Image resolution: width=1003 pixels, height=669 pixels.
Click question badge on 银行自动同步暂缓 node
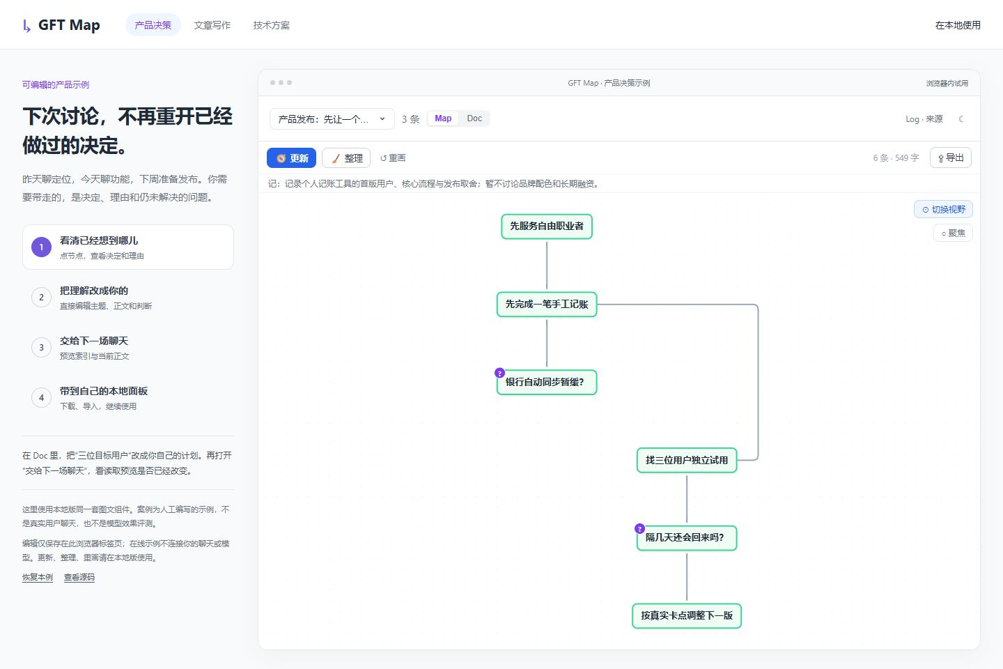499,373
